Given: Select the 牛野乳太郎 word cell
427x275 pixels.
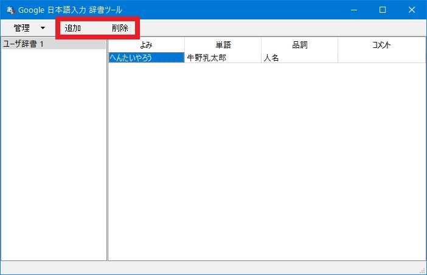Looking at the screenshot, I should pyautogui.click(x=223, y=58).
